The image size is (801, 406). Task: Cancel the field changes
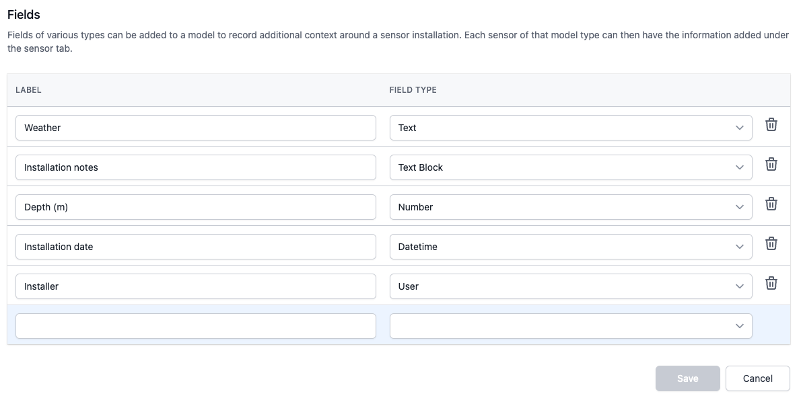coord(757,378)
